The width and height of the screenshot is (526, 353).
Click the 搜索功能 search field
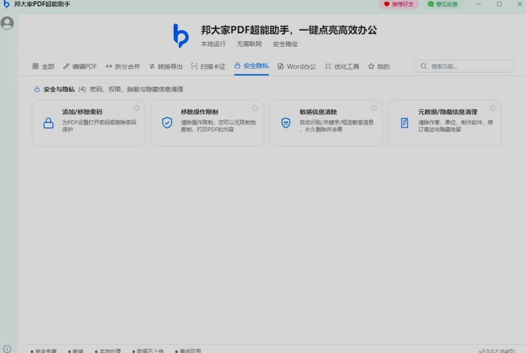[464, 66]
